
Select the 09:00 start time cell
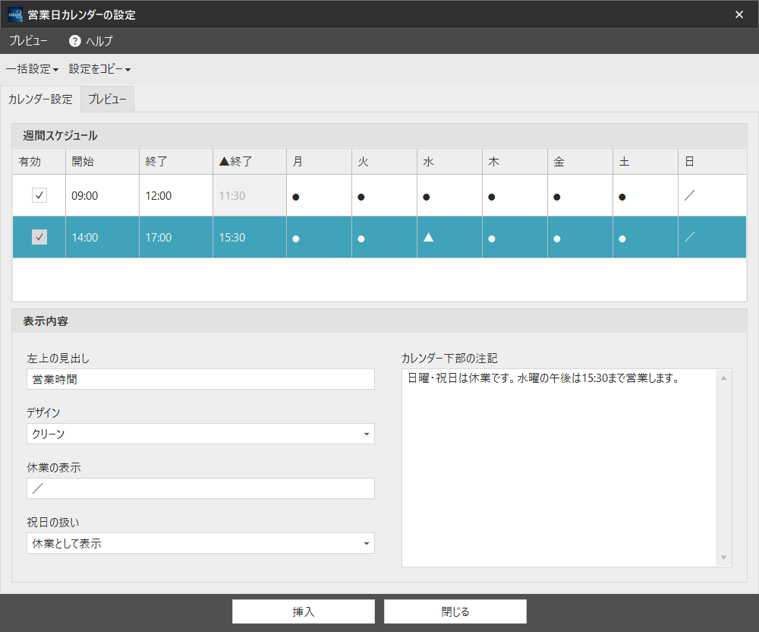tap(102, 195)
